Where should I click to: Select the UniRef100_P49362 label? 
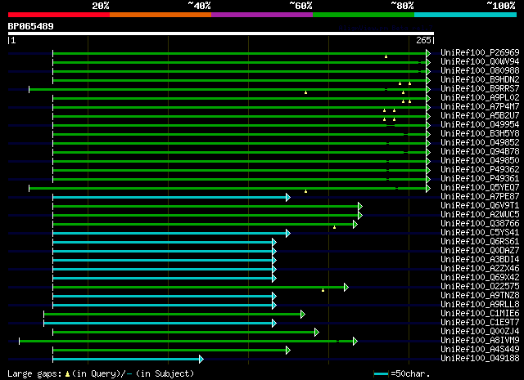point(480,169)
